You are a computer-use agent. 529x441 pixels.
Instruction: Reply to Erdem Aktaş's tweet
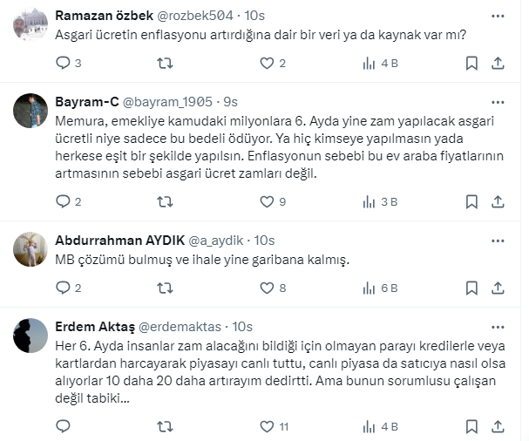(63, 426)
